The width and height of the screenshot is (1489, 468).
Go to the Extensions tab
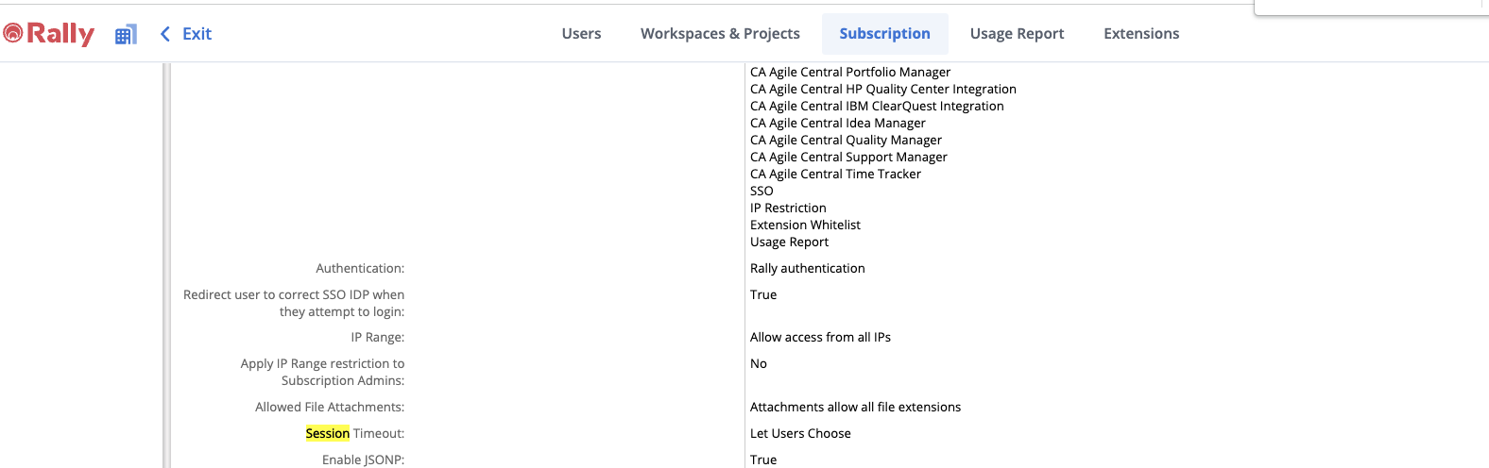(1141, 34)
